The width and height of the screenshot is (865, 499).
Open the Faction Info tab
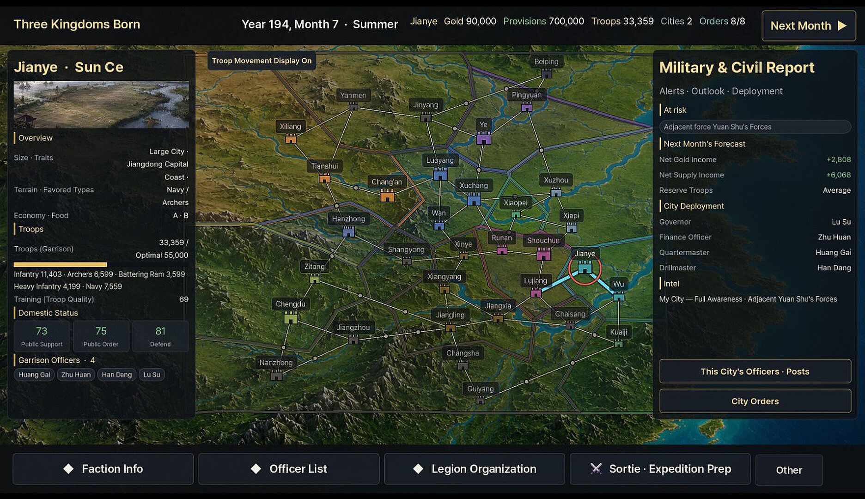point(103,469)
